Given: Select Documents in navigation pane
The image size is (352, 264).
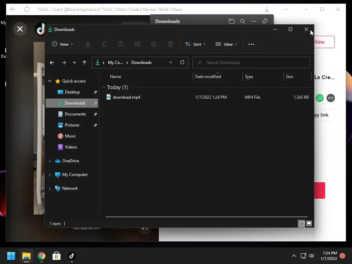Looking at the screenshot, I should [x=72, y=114].
